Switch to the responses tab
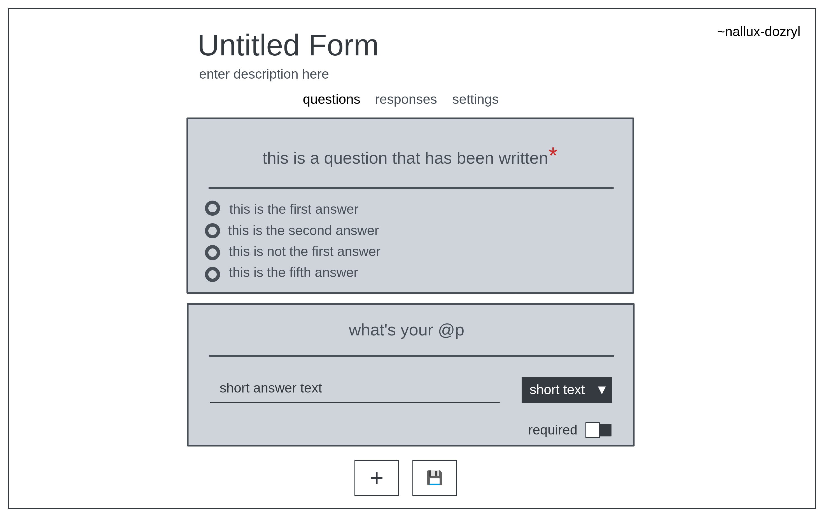Viewport: 824px width, 517px height. [x=405, y=100]
